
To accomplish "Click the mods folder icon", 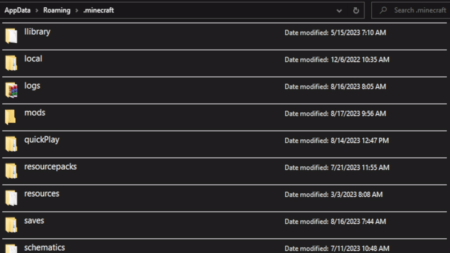I will click(x=11, y=117).
